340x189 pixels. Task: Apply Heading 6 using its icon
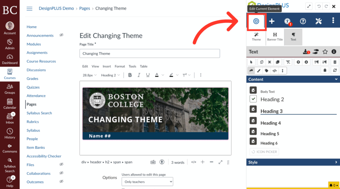[x=253, y=141]
